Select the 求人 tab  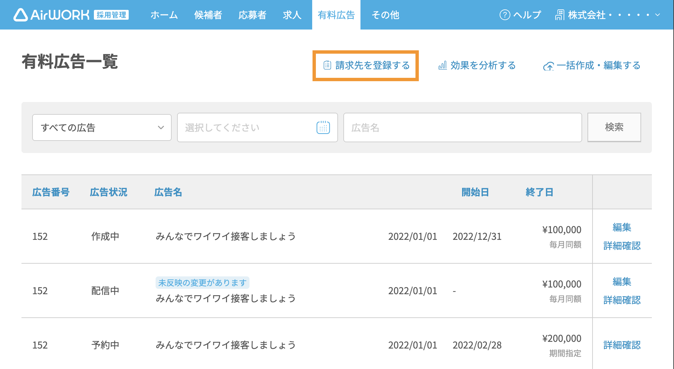coord(292,15)
